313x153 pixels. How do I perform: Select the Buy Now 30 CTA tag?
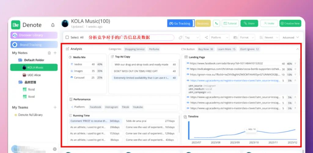tap(206, 49)
